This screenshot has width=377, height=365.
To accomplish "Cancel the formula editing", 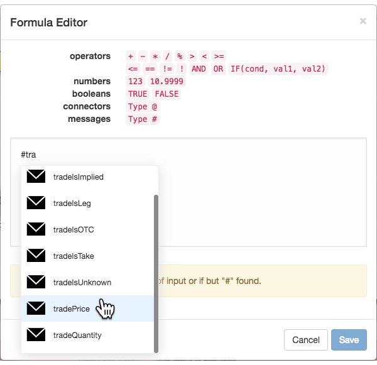I will pos(306,340).
